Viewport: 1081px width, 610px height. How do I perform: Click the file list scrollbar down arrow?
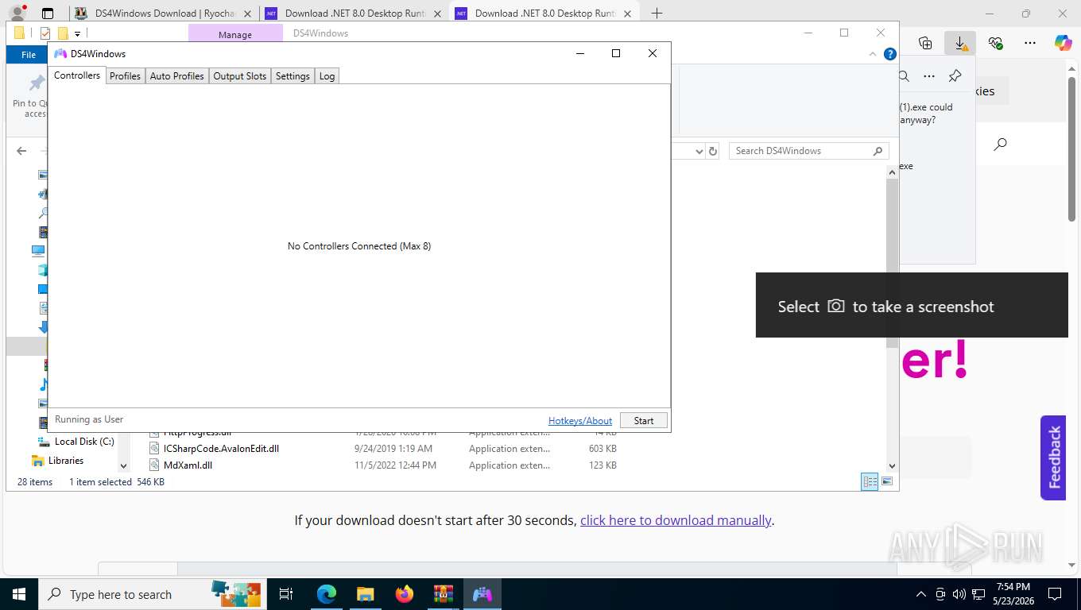click(x=892, y=466)
